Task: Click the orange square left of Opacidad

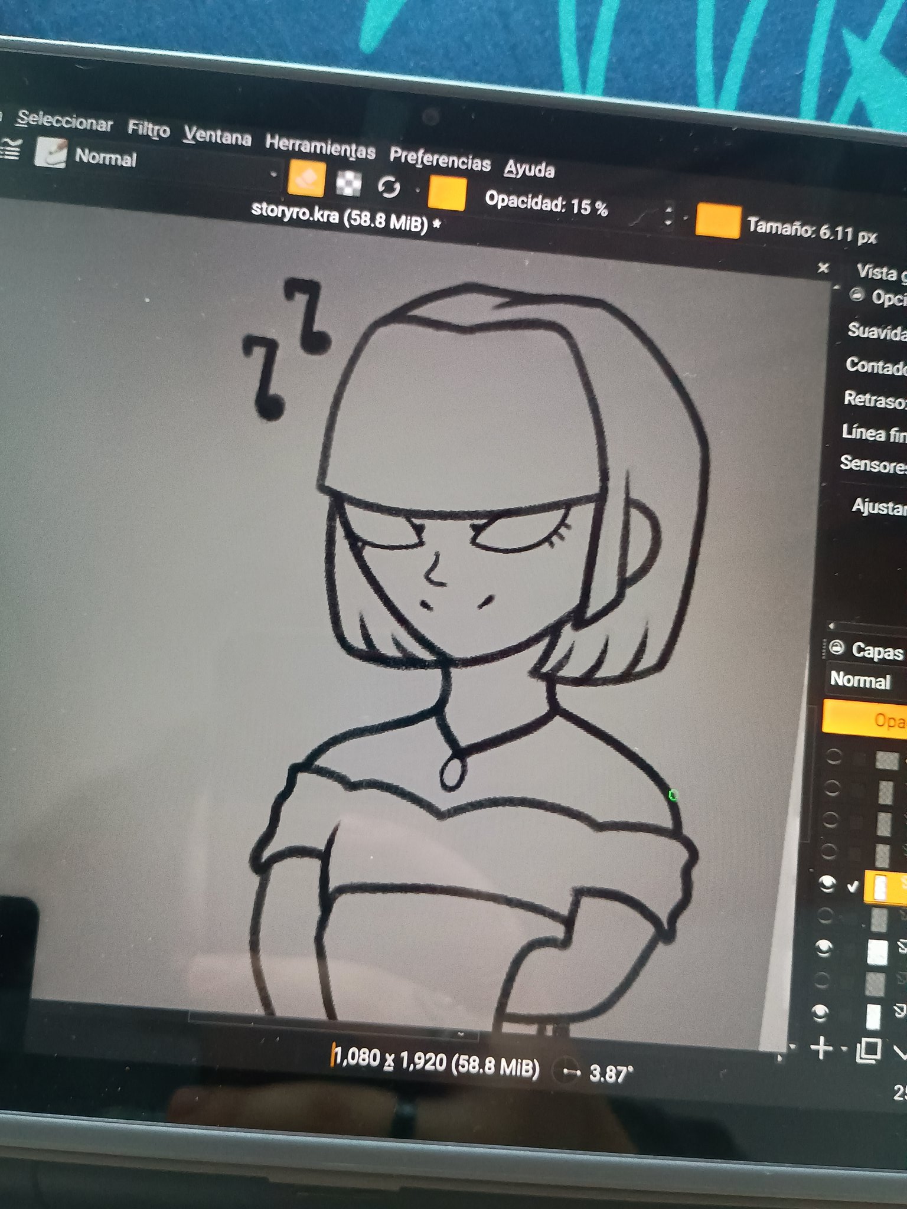Action: pos(447,192)
